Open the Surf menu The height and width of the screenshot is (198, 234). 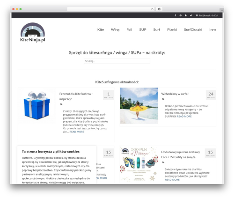coord(157,29)
